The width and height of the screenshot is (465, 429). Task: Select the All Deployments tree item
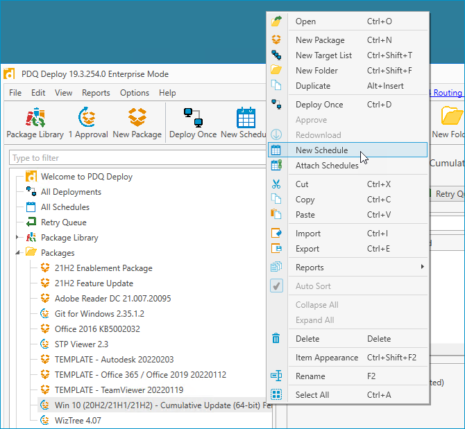click(x=71, y=192)
